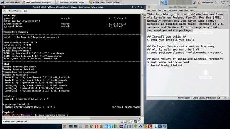
Task: Open Mousepad View menu
Action: tap(159, 10)
